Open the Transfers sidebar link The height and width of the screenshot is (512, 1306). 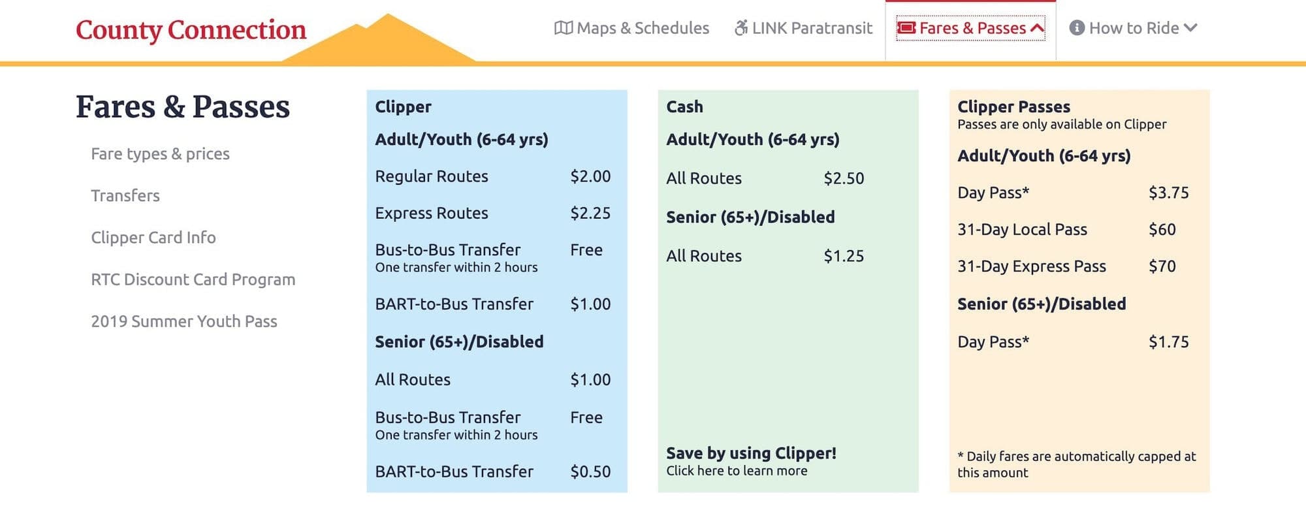125,196
